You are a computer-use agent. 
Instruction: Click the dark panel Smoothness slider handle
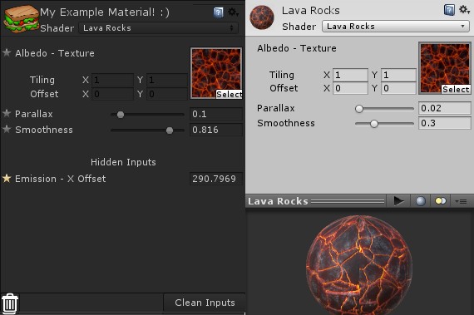[x=170, y=130]
